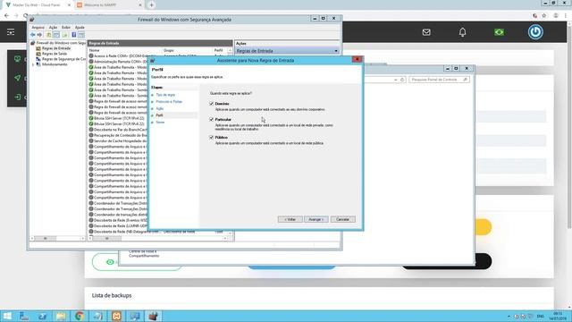Open the Ação menu in Firewall window
Screen dimensions: 572x322
[54, 28]
